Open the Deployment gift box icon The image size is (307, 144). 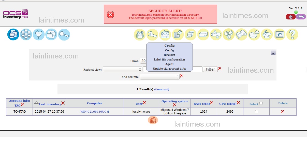[x=140, y=34]
